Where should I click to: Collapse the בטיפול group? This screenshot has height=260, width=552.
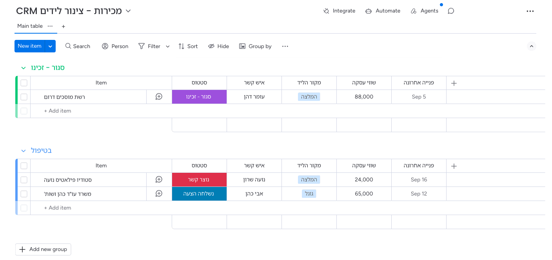point(23,151)
